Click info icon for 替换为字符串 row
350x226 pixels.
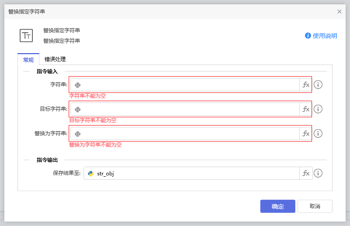(318, 134)
